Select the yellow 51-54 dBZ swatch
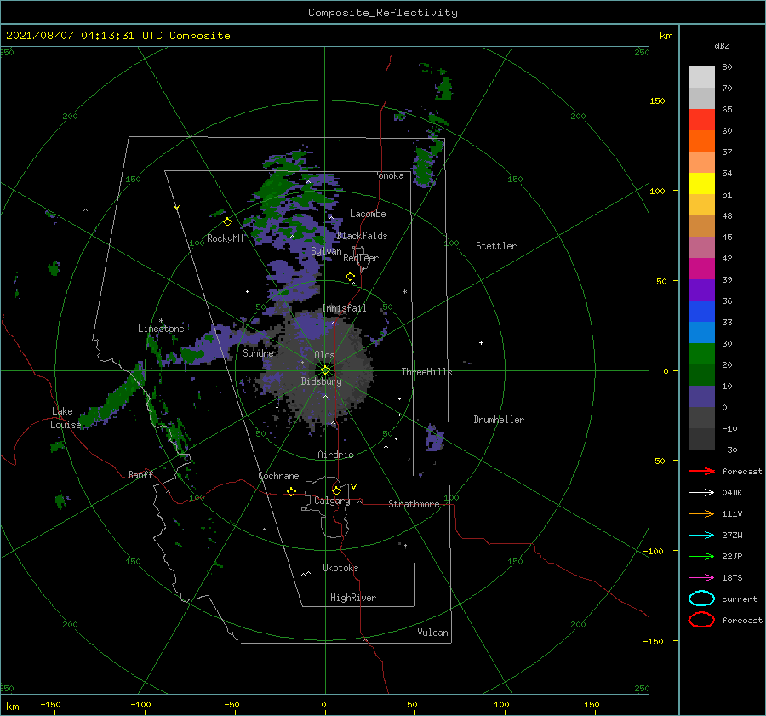The height and width of the screenshot is (716, 766). click(701, 183)
